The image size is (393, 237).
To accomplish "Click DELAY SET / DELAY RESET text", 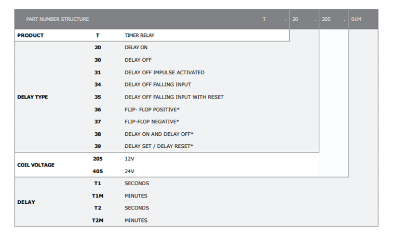I will 159,146.
